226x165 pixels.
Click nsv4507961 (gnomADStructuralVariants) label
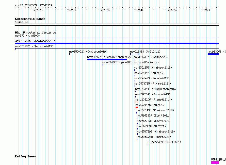pos(131,62)
